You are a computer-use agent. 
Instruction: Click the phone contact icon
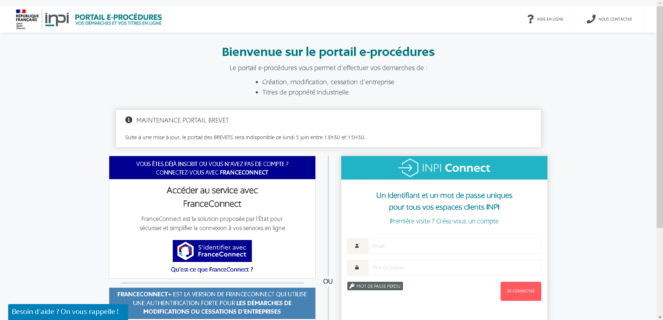click(591, 19)
